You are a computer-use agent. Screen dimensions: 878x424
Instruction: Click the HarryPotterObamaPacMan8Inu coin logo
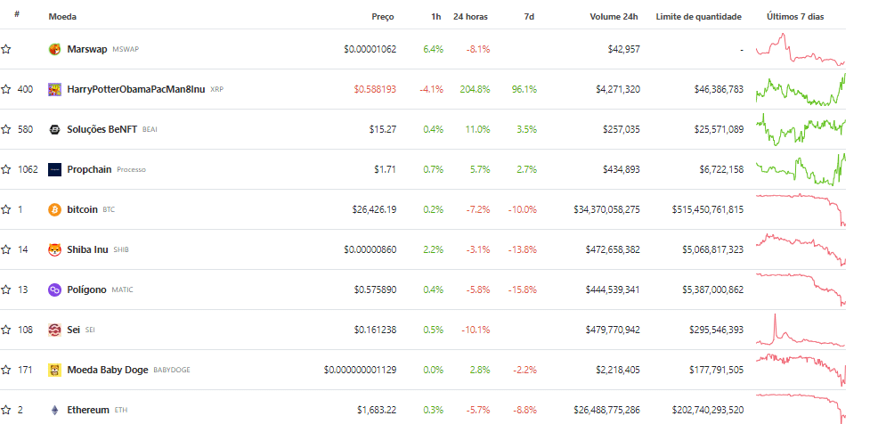pos(54,89)
